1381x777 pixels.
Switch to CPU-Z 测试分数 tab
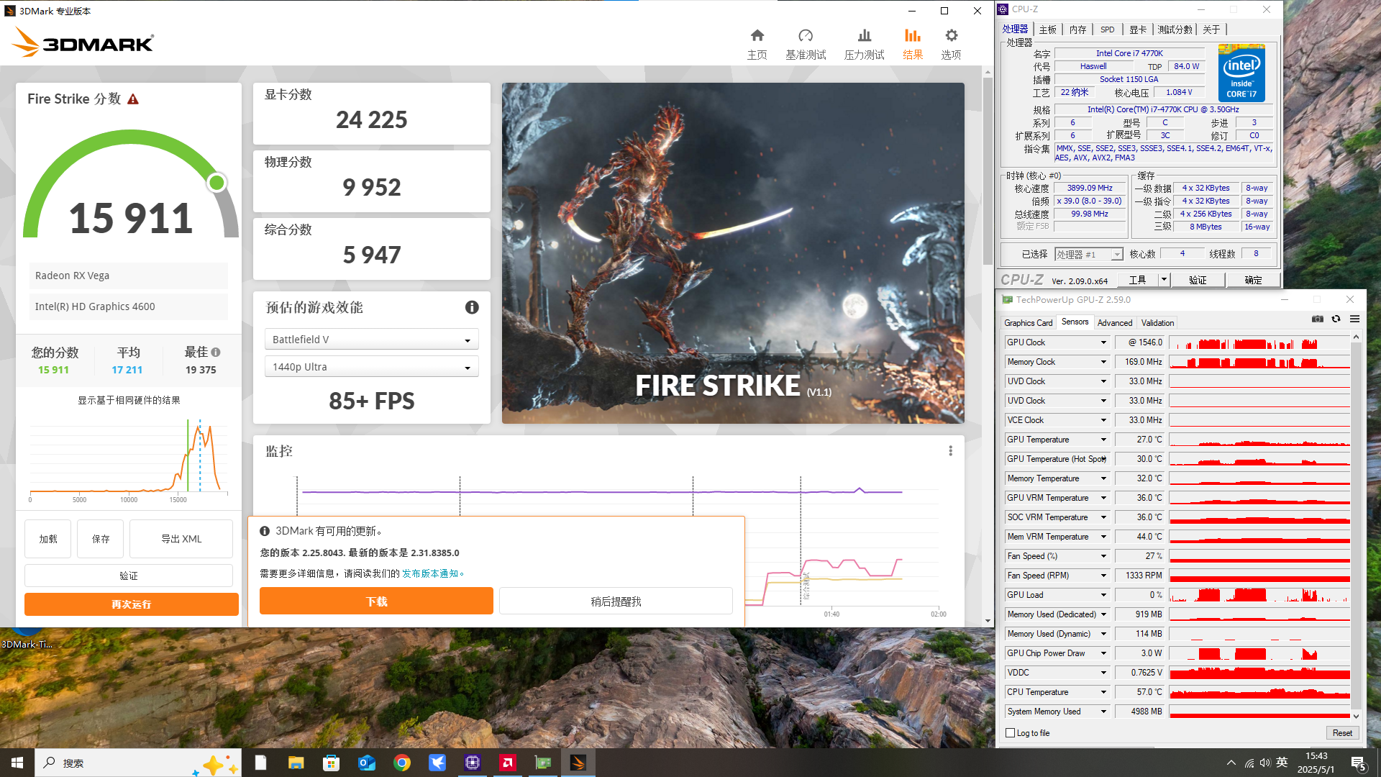pyautogui.click(x=1175, y=29)
